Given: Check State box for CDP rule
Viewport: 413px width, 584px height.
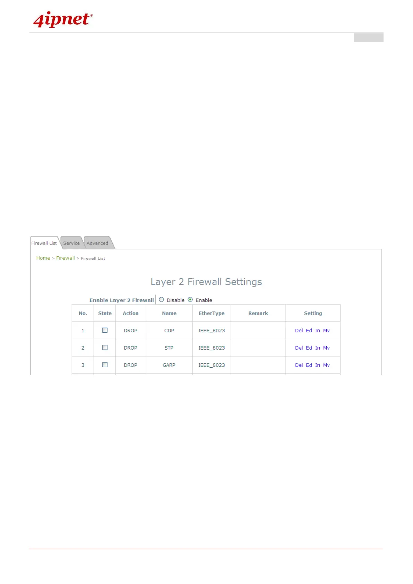Looking at the screenshot, I should point(105,330).
